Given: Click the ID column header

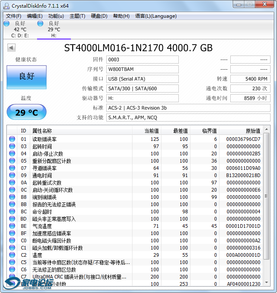Looking at the screenshot, I should (x=23, y=131).
